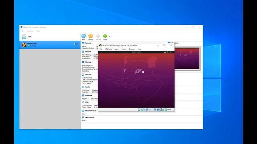Screen dimensions: 257x144
Task: Click the Ubuntu clock in guest top bar
Action: pyautogui.click(x=136, y=52)
